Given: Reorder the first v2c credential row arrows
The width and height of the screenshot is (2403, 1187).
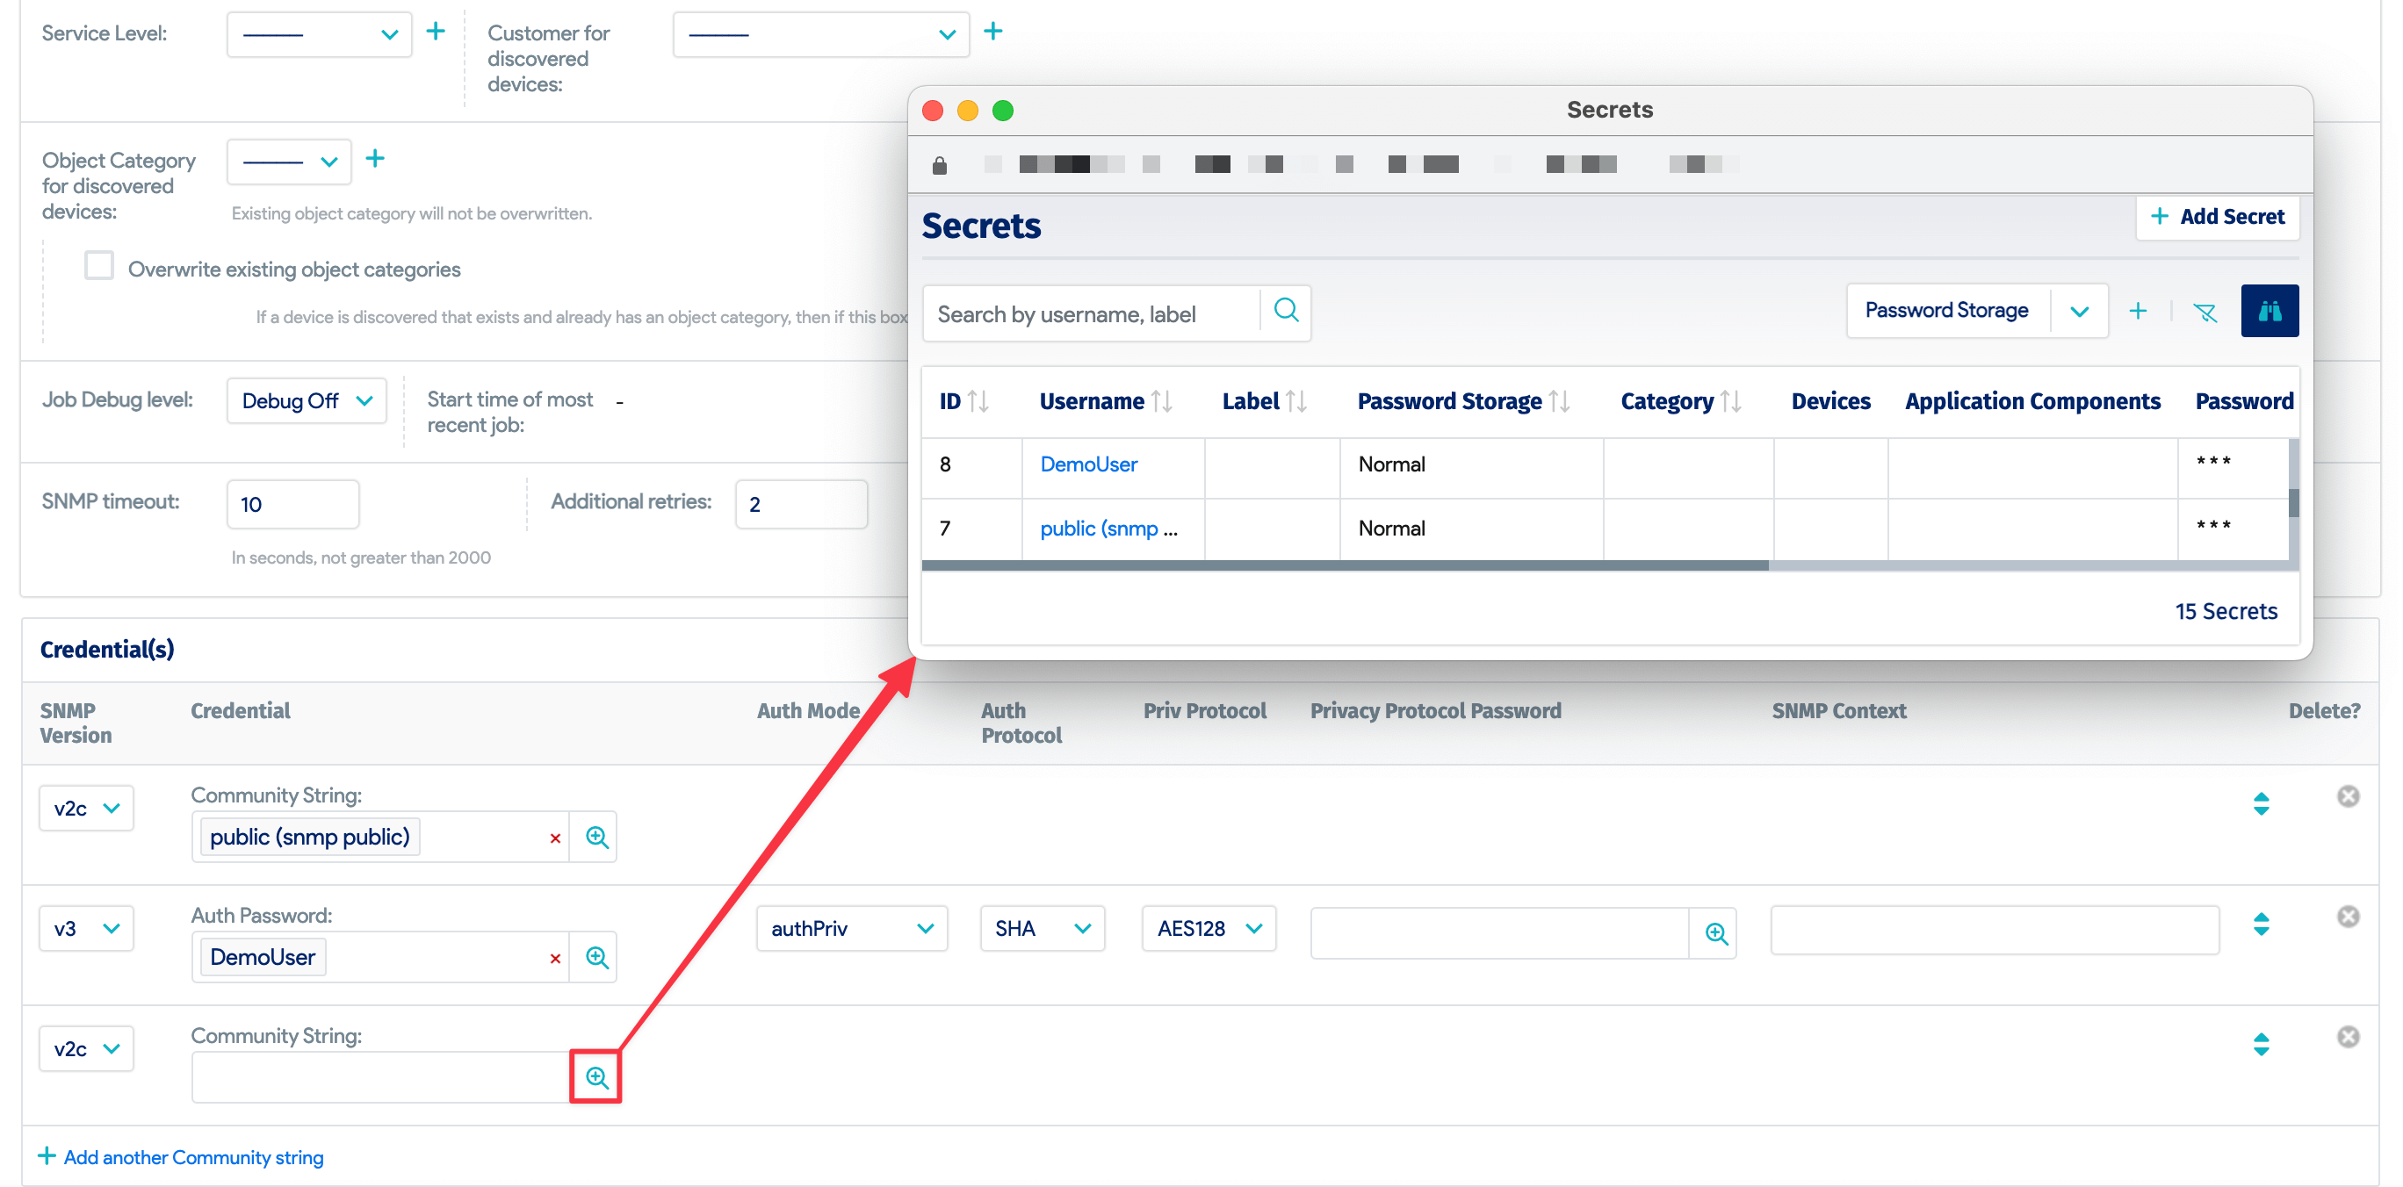Looking at the screenshot, I should coord(2260,803).
